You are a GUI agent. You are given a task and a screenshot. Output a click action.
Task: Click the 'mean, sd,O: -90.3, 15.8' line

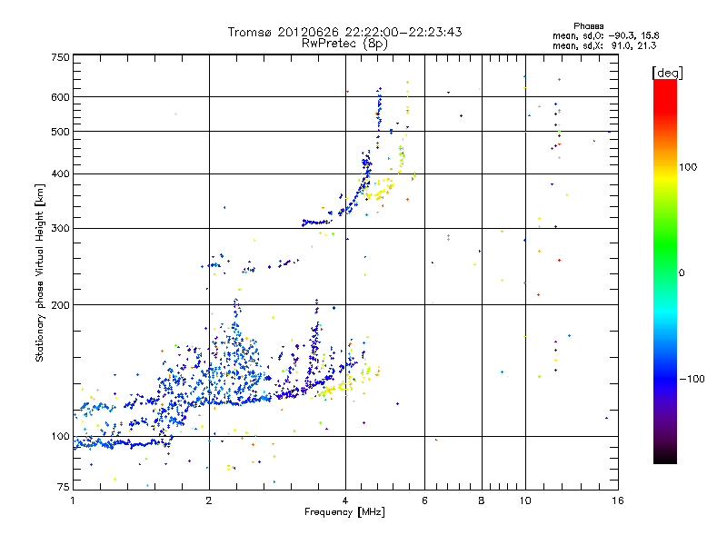pyautogui.click(x=605, y=35)
